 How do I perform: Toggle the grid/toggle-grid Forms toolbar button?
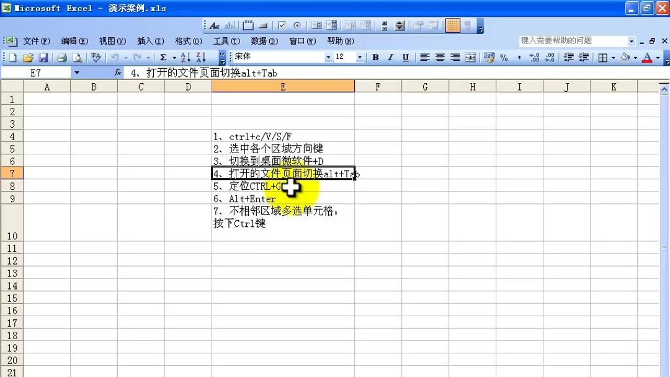(452, 25)
